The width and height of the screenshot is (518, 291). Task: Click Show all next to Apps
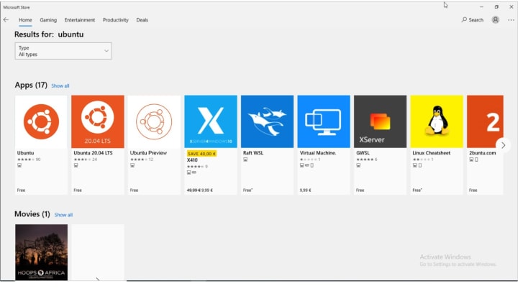pos(60,86)
